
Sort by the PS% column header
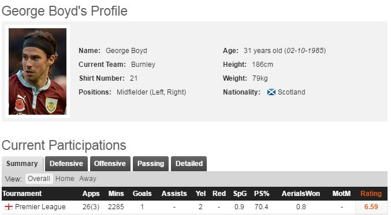pyautogui.click(x=262, y=194)
